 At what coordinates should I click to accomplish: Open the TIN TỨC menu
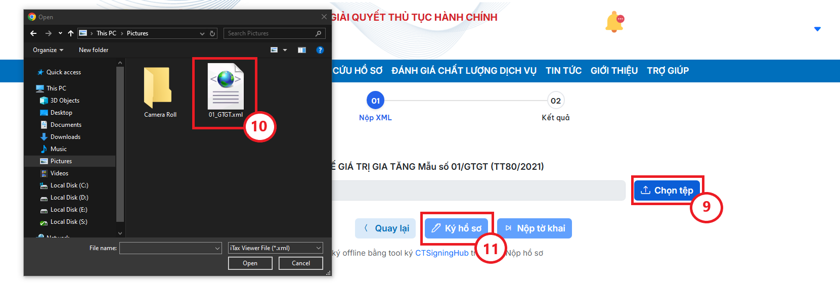click(563, 71)
